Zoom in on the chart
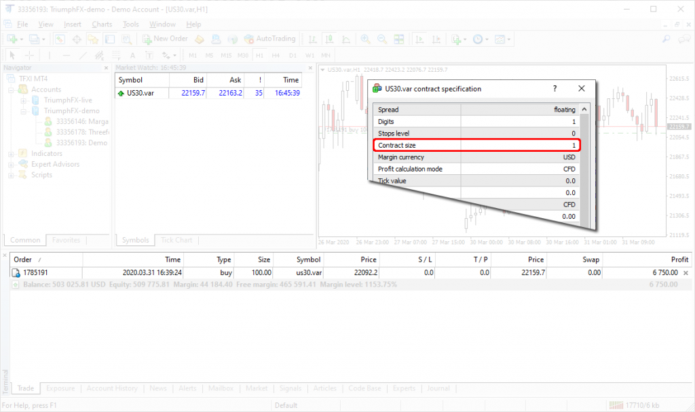 [366, 39]
